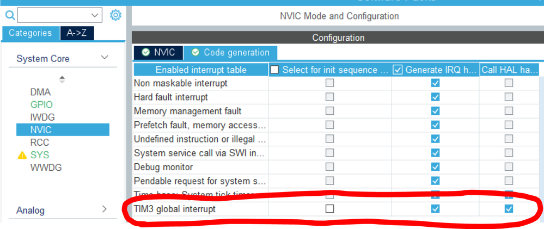Select the Non maskable interrupt row text
544x229 pixels.
click(x=180, y=83)
